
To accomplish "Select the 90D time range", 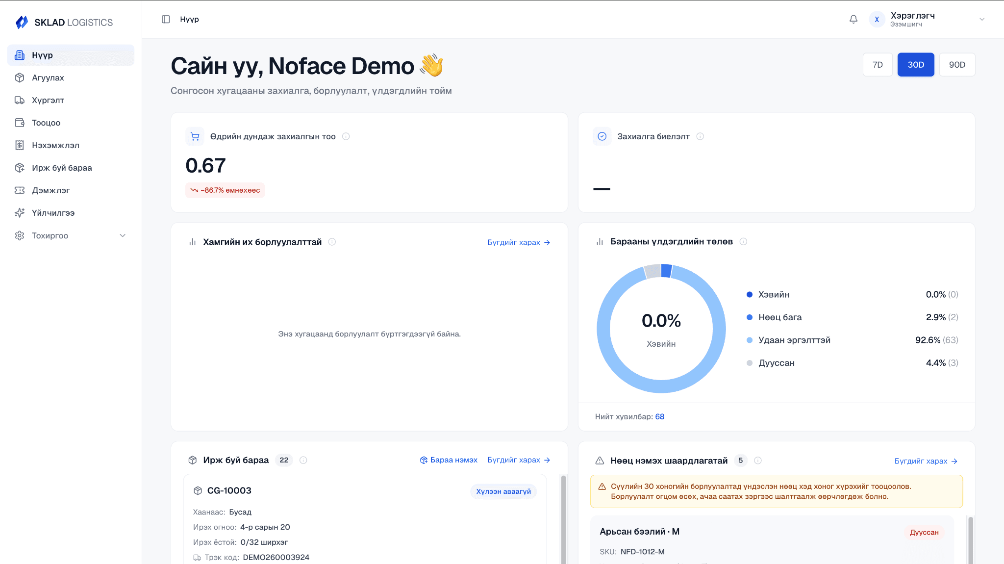I will tap(957, 65).
